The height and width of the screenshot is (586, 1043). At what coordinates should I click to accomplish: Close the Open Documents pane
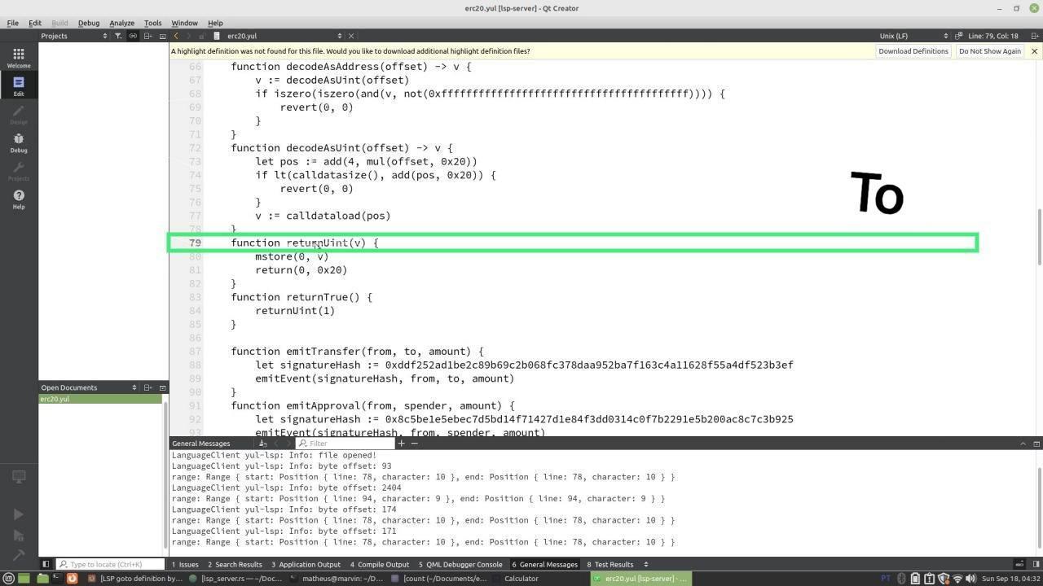tap(162, 387)
